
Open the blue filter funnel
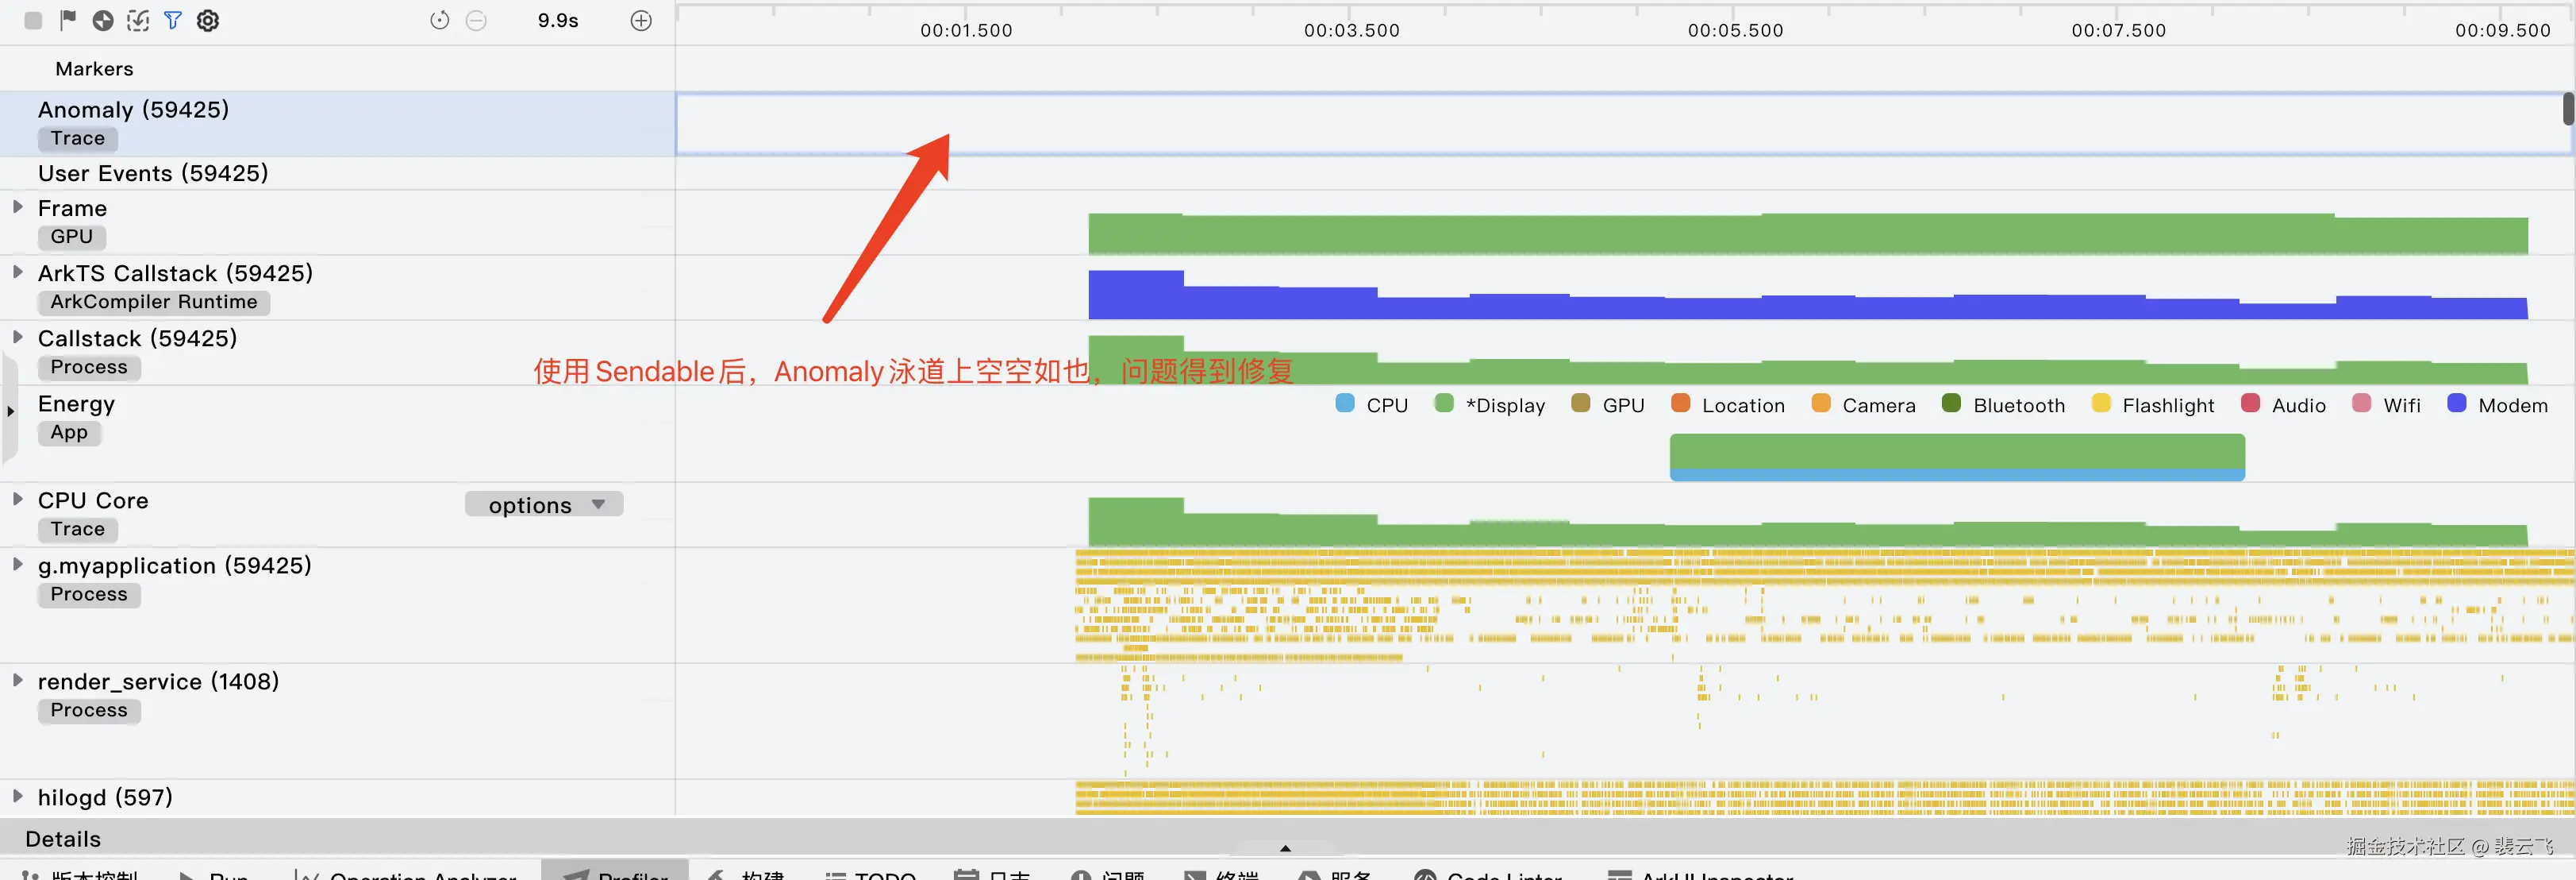[173, 21]
